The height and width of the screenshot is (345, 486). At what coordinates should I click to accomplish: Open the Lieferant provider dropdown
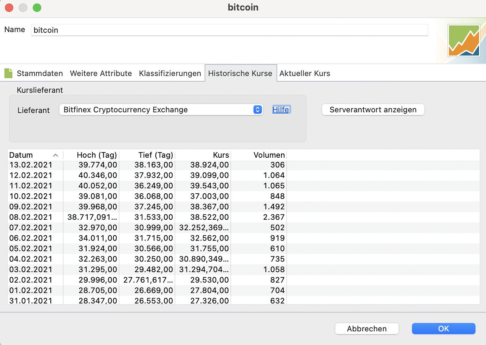(x=161, y=109)
